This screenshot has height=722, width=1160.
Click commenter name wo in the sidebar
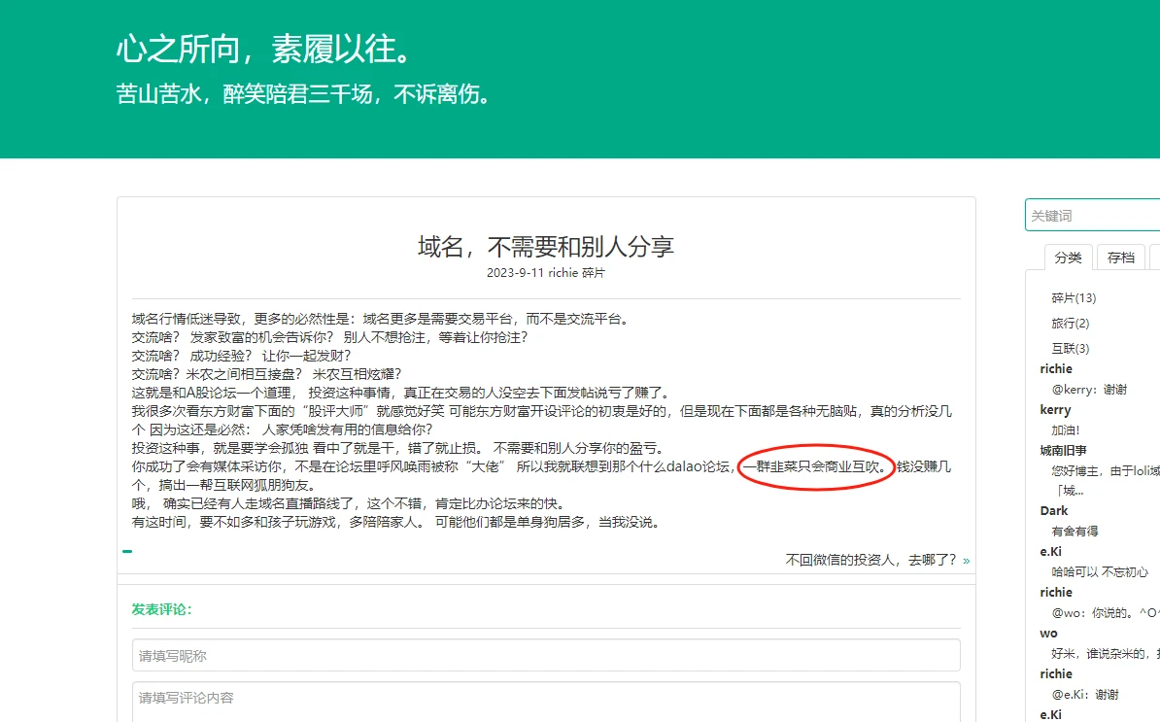(1048, 634)
